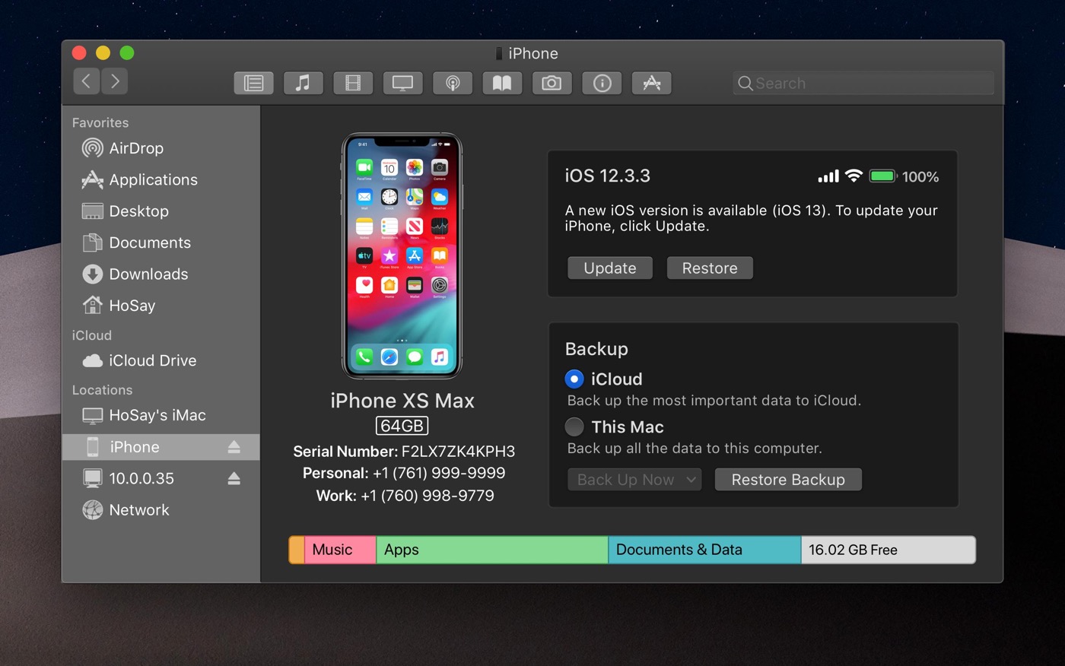This screenshot has width=1065, height=666.
Task: Click the Search field
Action: point(863,83)
